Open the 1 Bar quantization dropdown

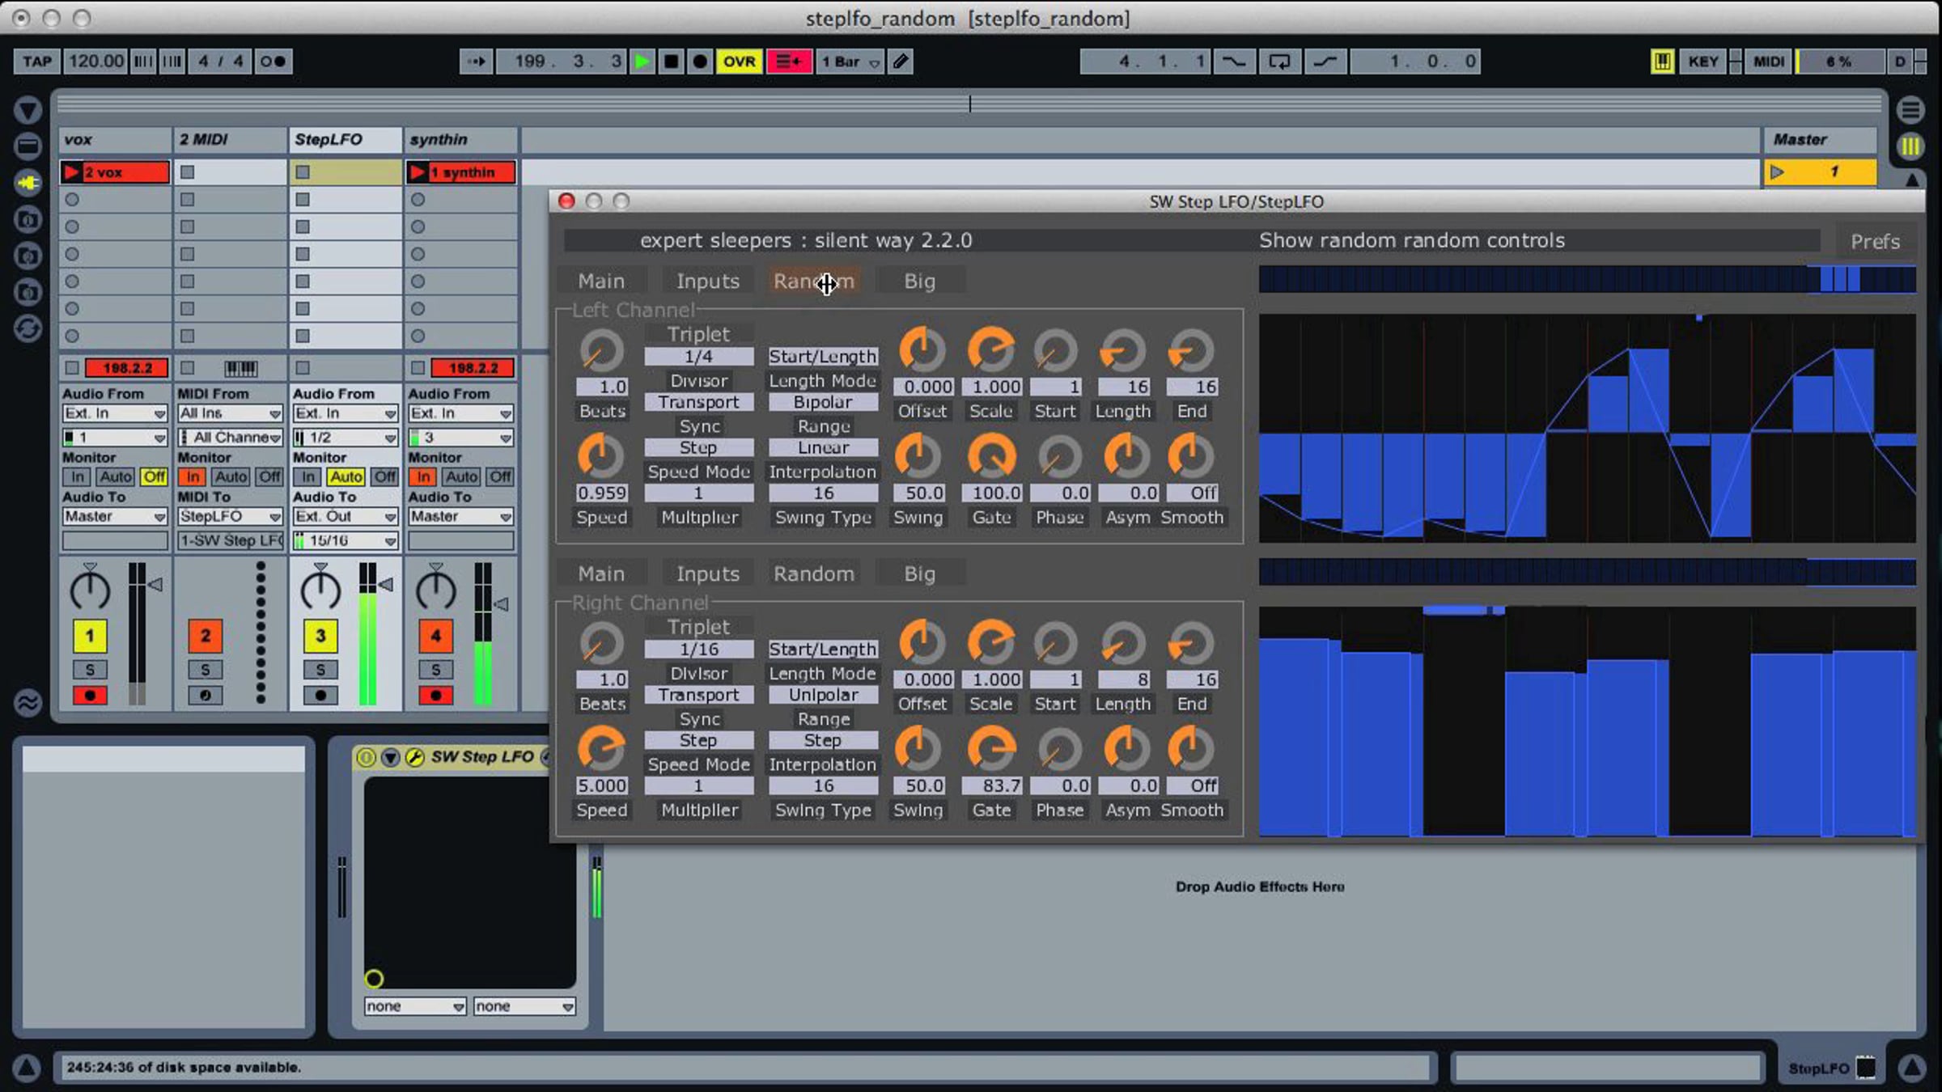850,61
